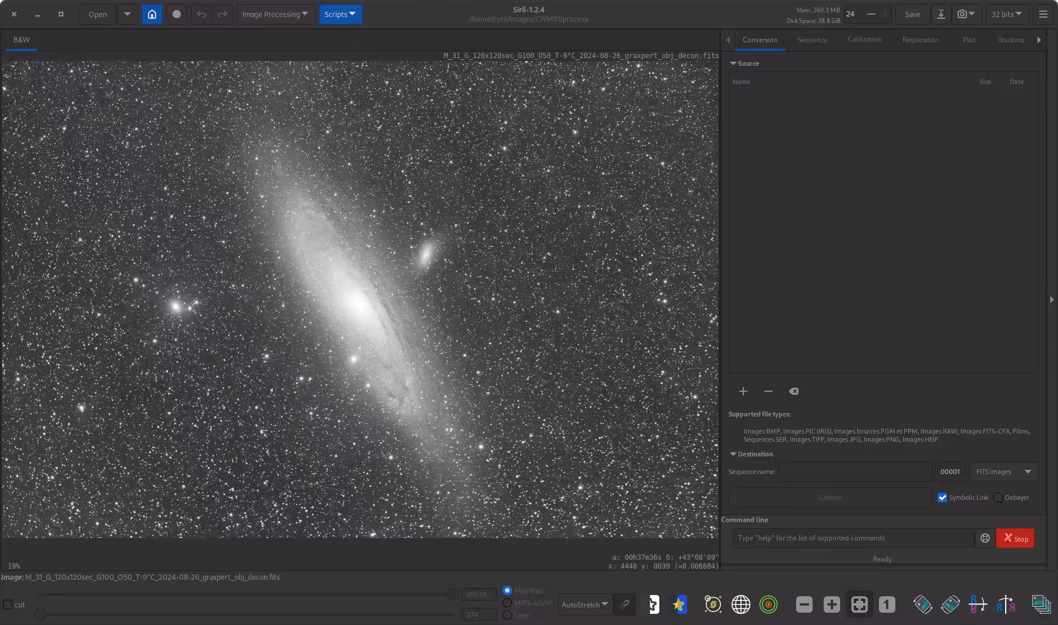Mirror image vertically icon
Screen dimensions: 1058x625
(1006, 604)
